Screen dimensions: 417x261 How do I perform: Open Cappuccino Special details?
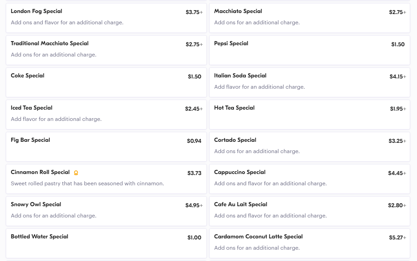pyautogui.click(x=309, y=179)
